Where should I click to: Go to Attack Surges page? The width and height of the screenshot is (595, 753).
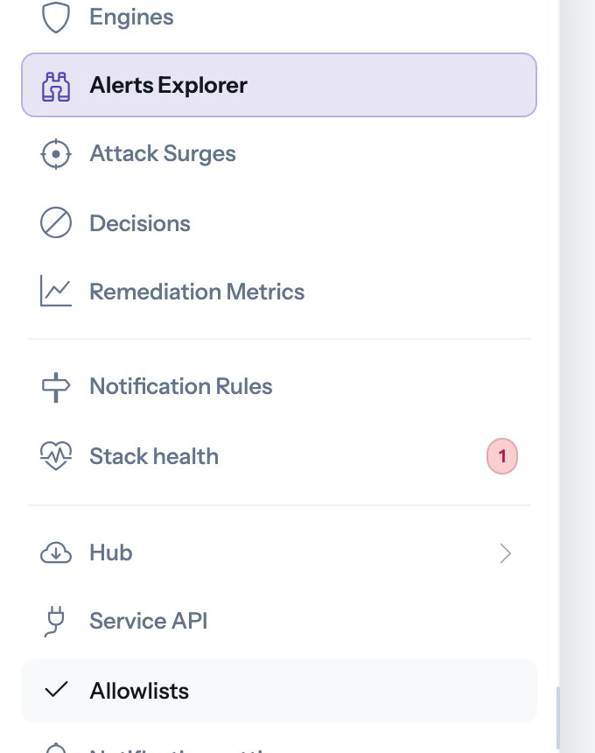pos(279,154)
